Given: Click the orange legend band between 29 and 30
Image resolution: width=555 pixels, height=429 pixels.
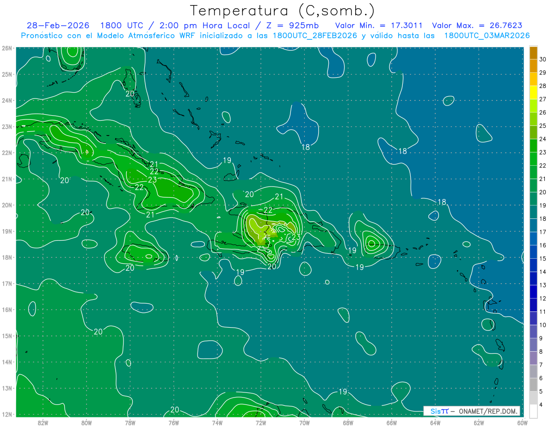Looking at the screenshot, I should pyautogui.click(x=533, y=66).
